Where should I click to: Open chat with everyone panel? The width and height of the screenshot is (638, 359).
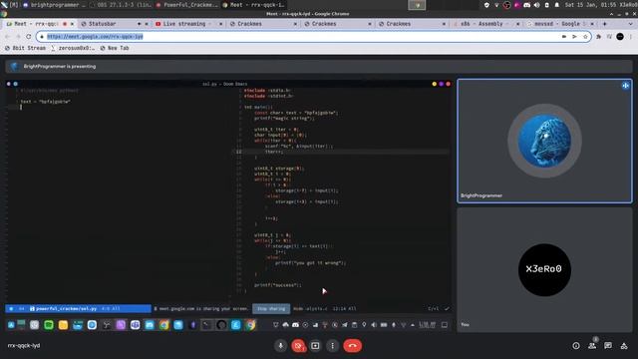click(x=608, y=346)
